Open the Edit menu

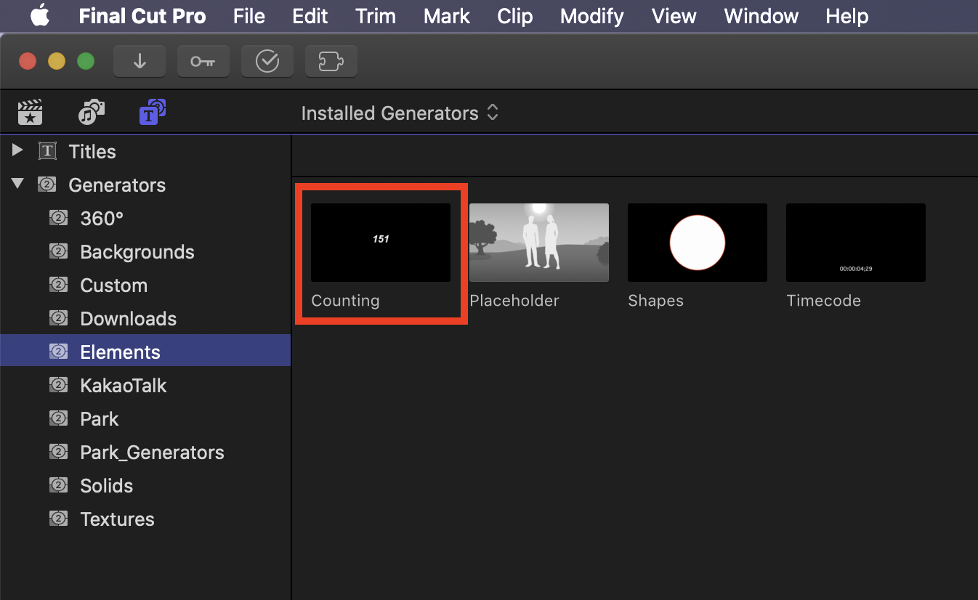(310, 15)
